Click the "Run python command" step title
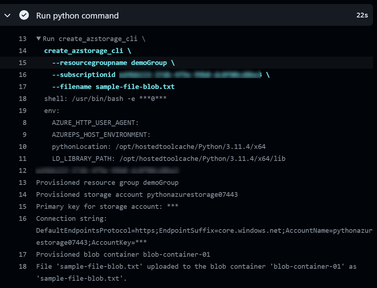Screen dimensions: 377x288 coord(77,16)
